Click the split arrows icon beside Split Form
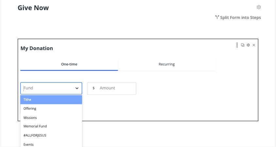Image resolution: width=276 pixels, height=147 pixels. [217, 17]
